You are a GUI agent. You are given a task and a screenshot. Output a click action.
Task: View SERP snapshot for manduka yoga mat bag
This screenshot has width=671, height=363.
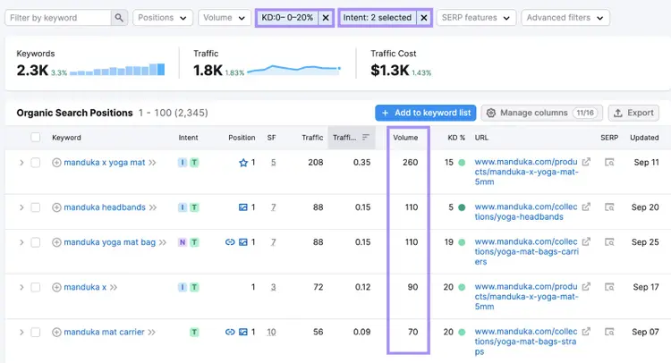tap(609, 242)
